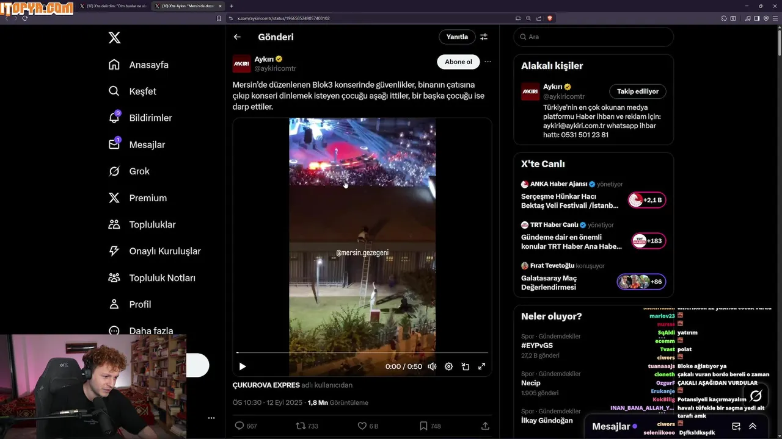
Task: Open Bildirimler notifications
Action: 141,118
